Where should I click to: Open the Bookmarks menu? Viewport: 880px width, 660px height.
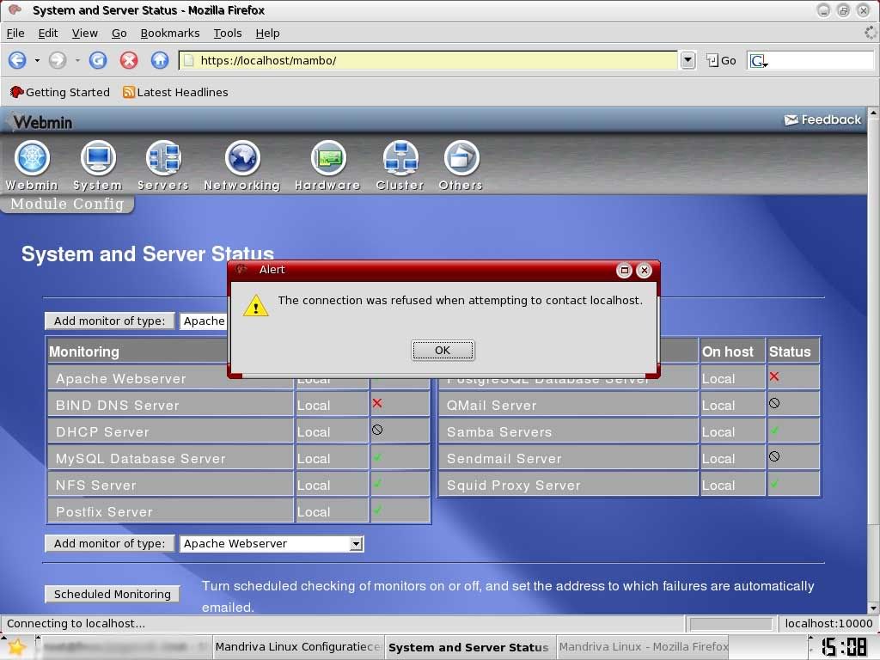coord(170,34)
